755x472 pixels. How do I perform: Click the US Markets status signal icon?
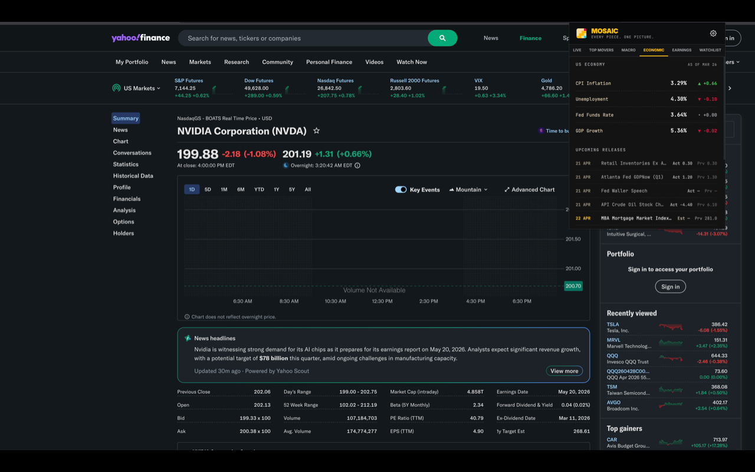pyautogui.click(x=116, y=88)
